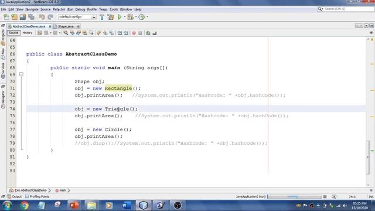
Task: Open Microsoft Word from taskbar
Action: point(127,206)
